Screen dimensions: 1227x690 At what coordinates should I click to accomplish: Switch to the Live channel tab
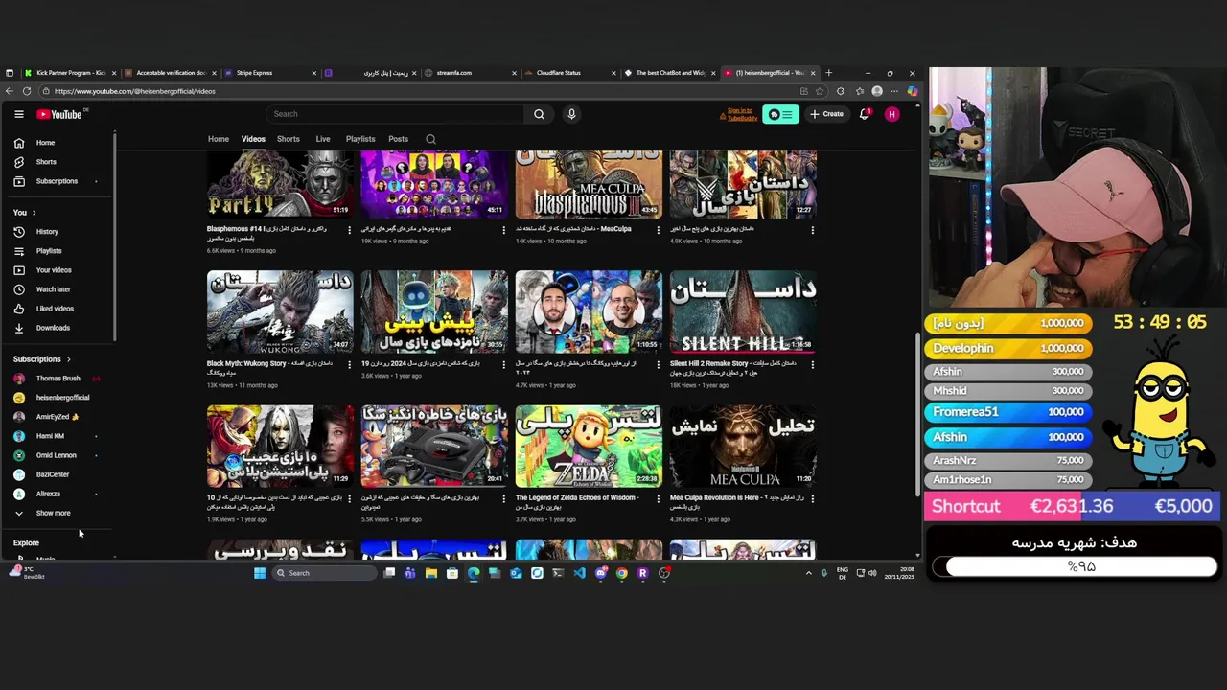click(323, 139)
